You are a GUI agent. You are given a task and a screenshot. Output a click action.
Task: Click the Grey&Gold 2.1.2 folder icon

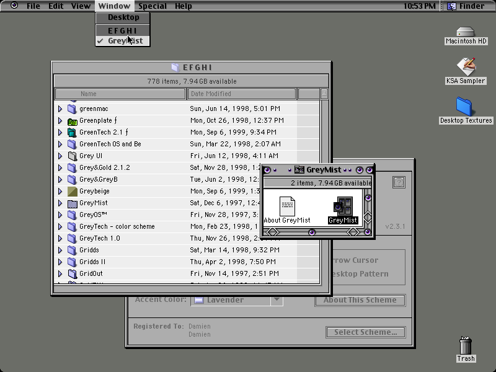pos(72,167)
